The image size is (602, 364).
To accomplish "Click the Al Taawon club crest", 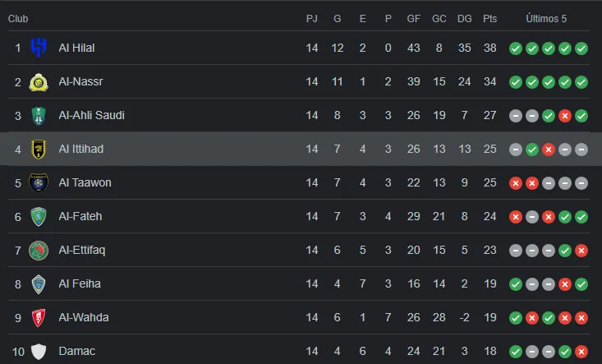I will pos(39,182).
